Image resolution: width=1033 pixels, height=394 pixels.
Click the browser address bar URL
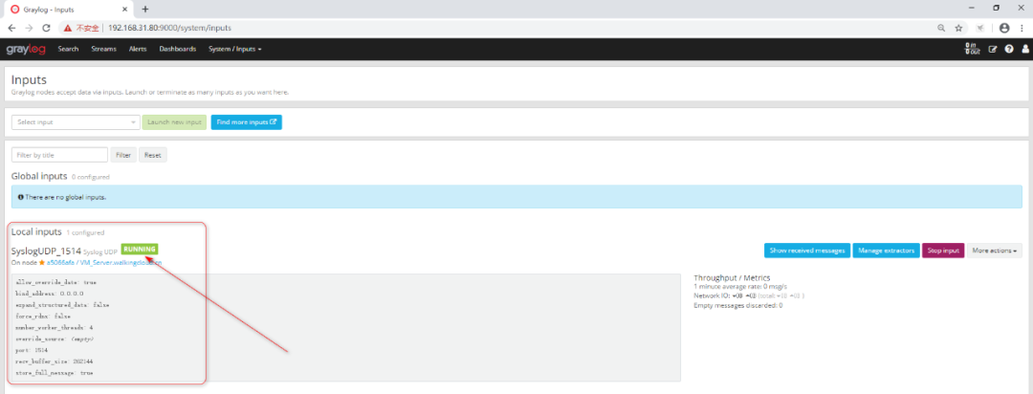tap(169, 29)
